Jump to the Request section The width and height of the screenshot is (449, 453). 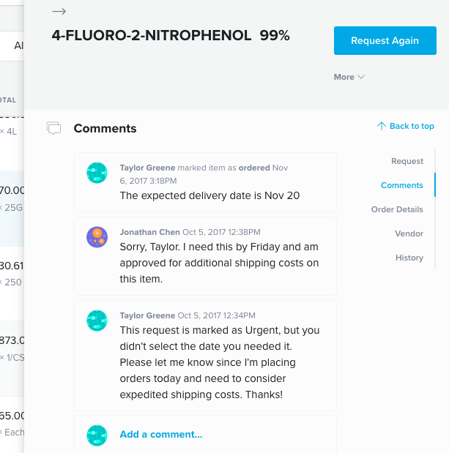click(407, 161)
